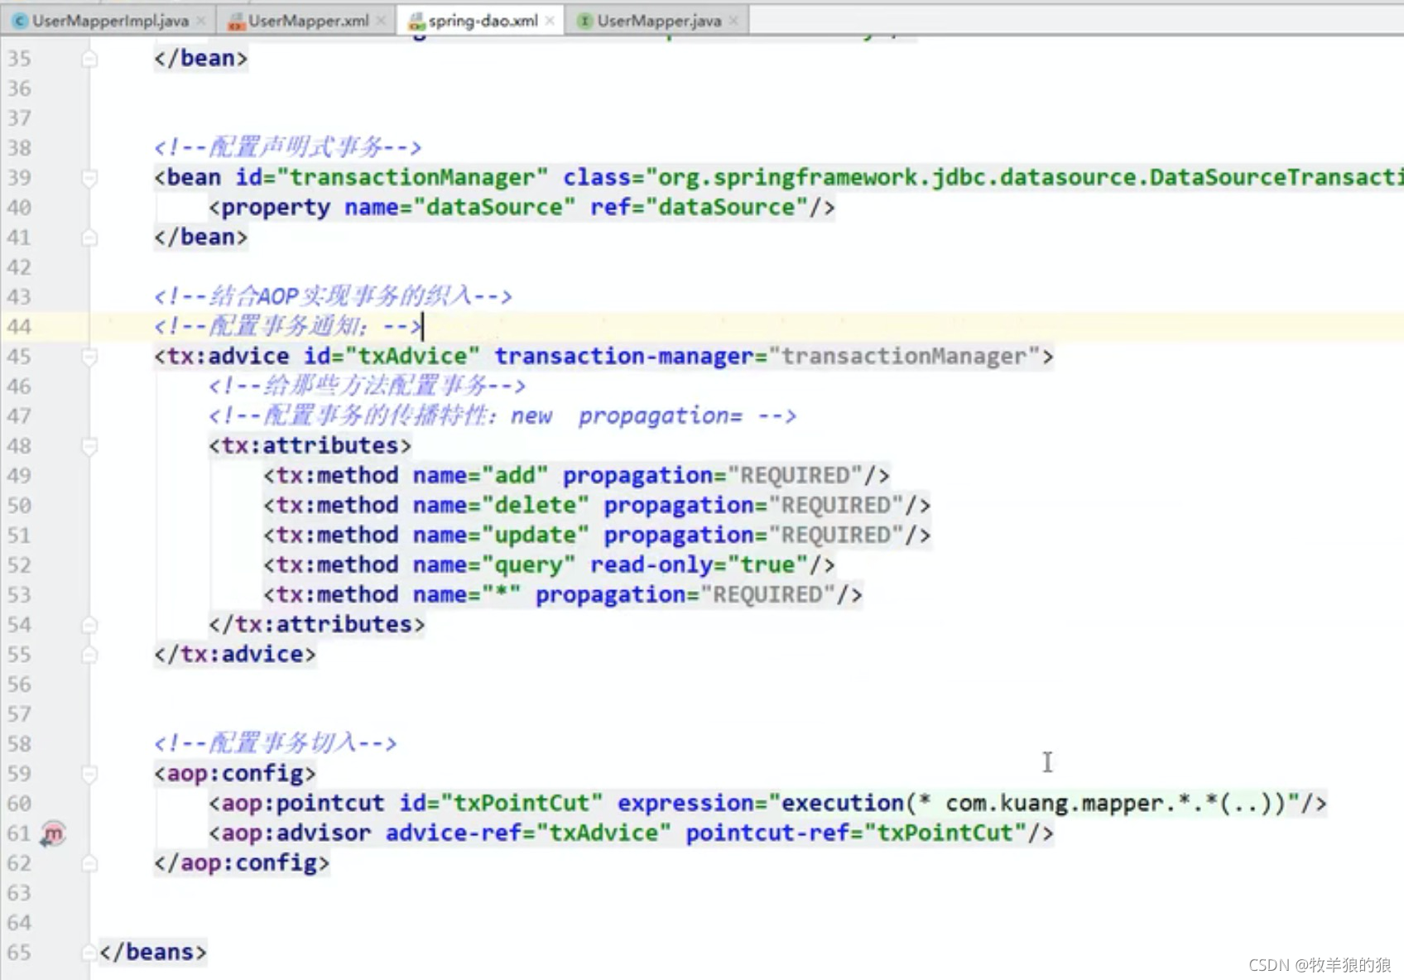Click the ref="dataSource" attribute on line 40
1404x980 pixels.
tap(699, 208)
